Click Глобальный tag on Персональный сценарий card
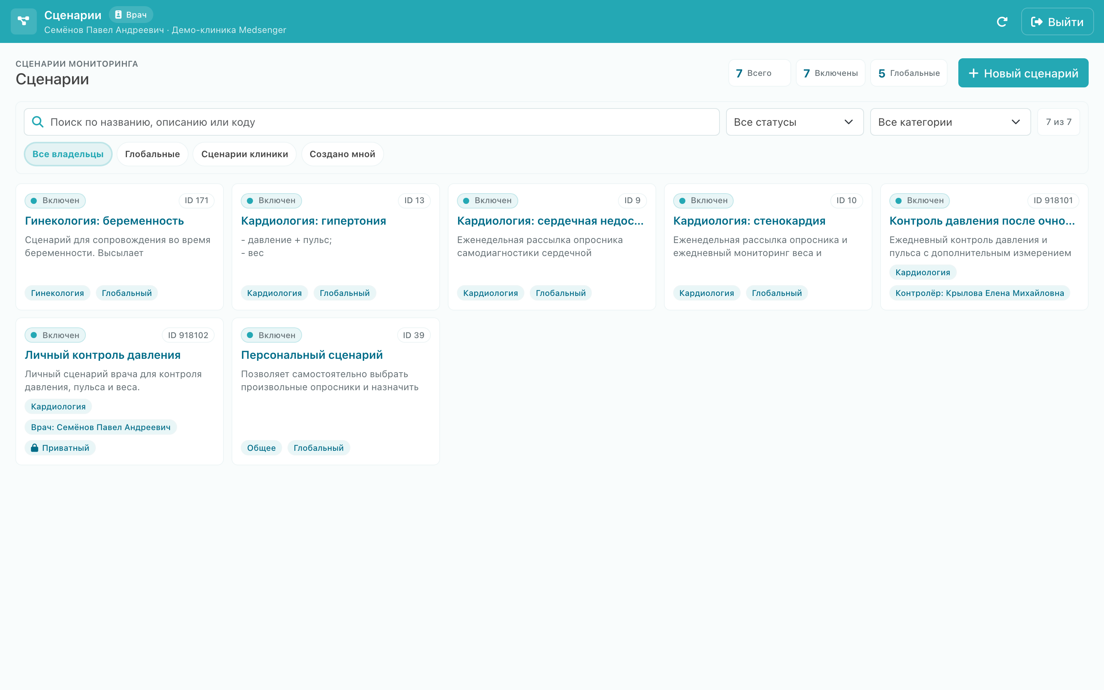The image size is (1104, 690). [319, 448]
